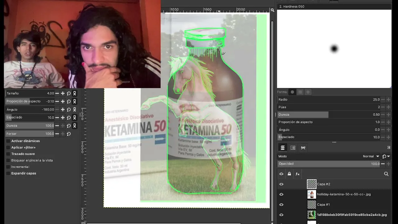Hide the Capa #1 layer
398x224 pixels.
(x=281, y=205)
